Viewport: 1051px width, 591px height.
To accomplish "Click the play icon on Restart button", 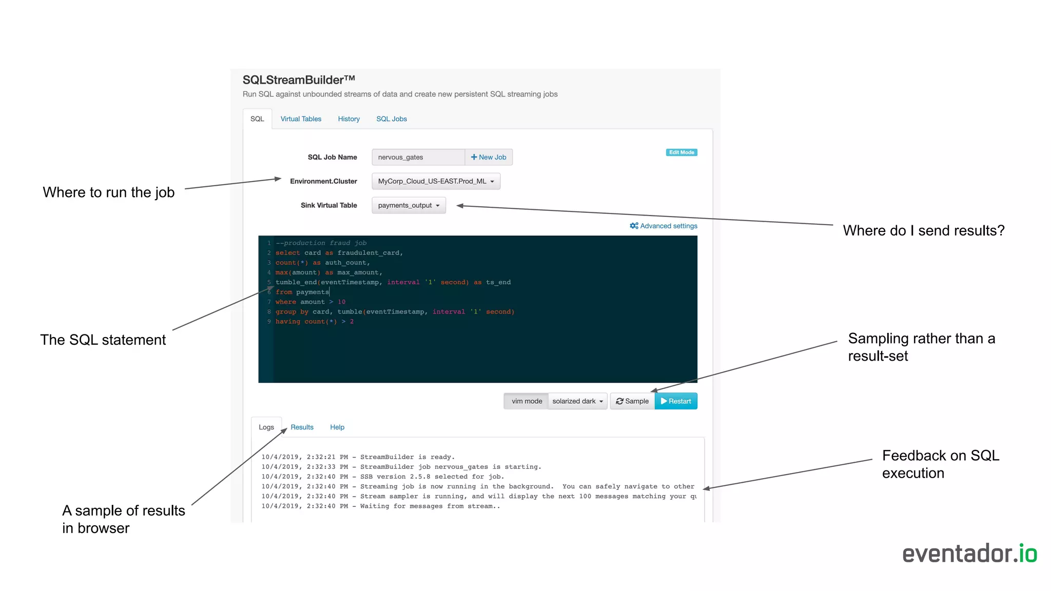I will 664,401.
